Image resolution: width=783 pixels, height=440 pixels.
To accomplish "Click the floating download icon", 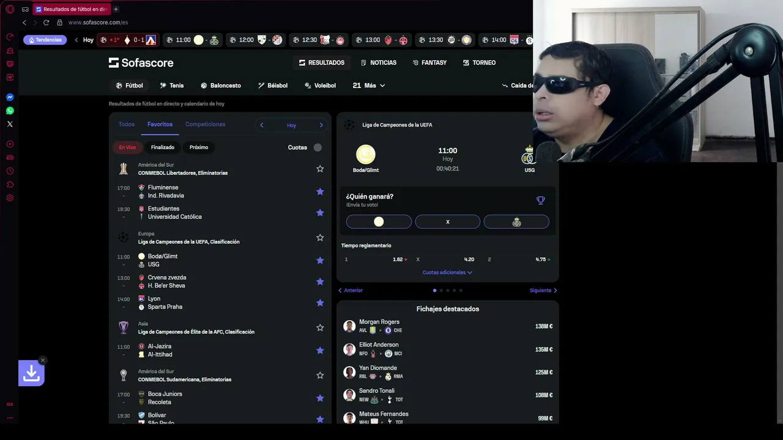I will coord(31,373).
